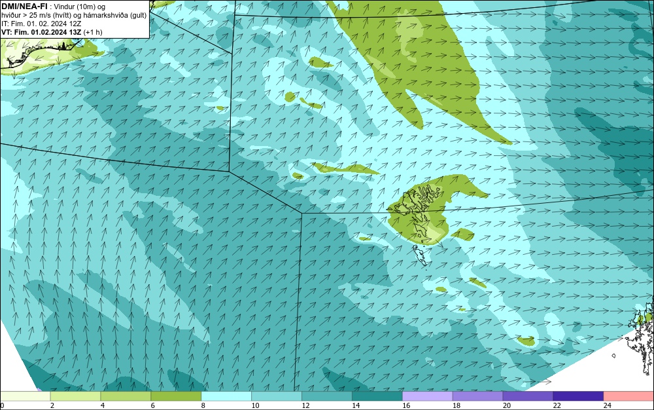Click the legend scale value "16"
The width and height of the screenshot is (654, 410).
pyautogui.click(x=406, y=405)
